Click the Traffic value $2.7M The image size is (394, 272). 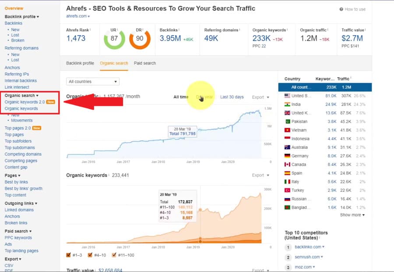pyautogui.click(x=352, y=38)
